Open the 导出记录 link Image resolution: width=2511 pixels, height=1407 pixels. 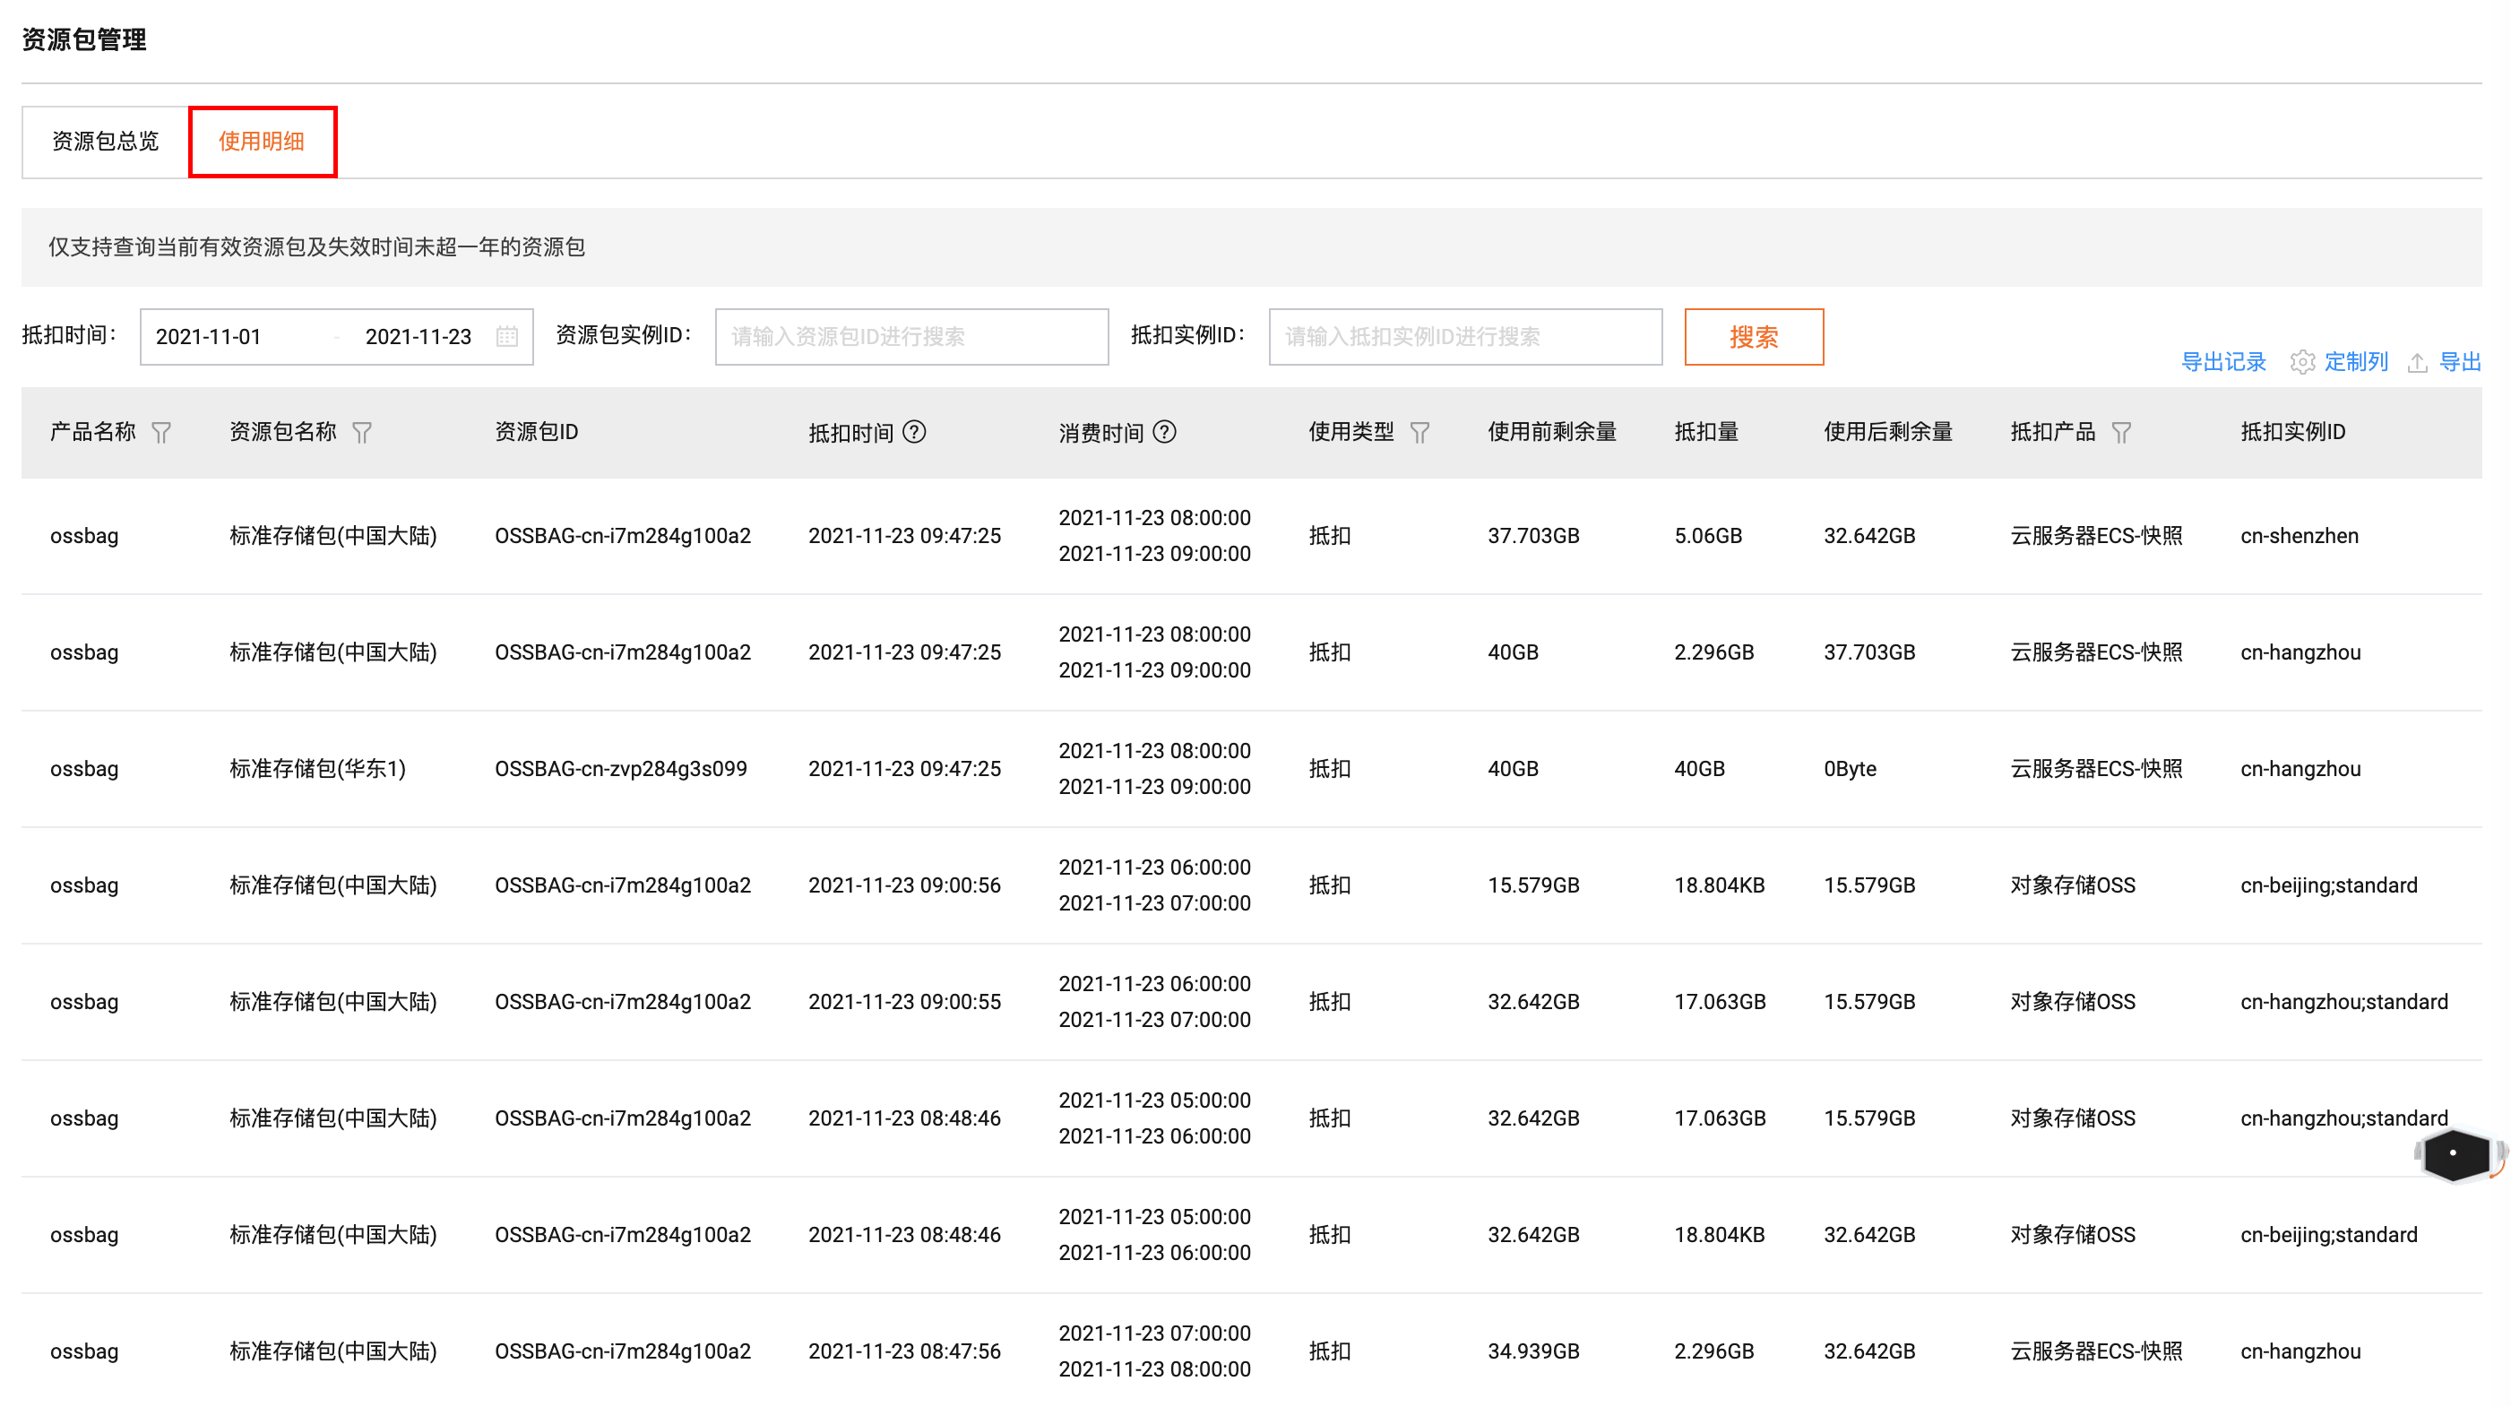point(2222,362)
